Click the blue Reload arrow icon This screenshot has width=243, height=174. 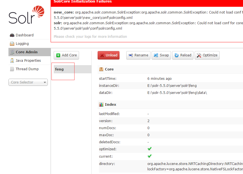177,55
